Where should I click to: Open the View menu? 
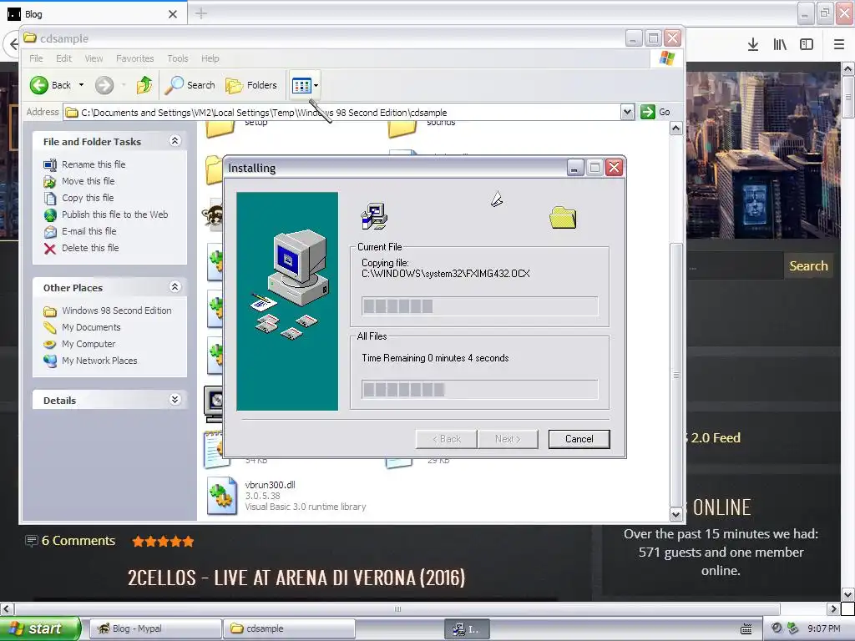coord(94,58)
